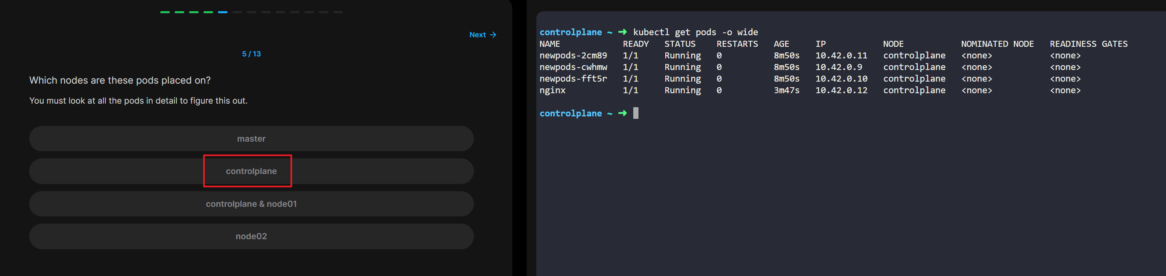This screenshot has height=276, width=1166.
Task: Click the STATUS column header
Action: (x=680, y=44)
